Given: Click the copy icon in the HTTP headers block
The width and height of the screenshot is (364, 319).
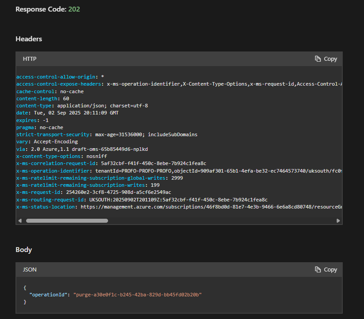Looking at the screenshot, I should click(318, 59).
